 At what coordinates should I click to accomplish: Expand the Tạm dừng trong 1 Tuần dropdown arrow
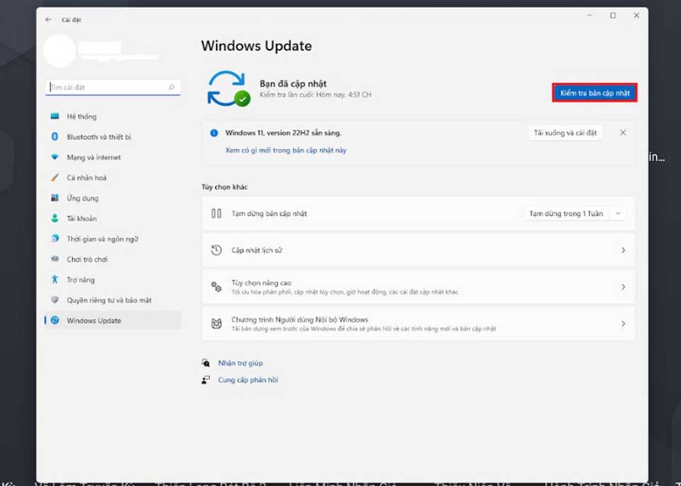pos(618,214)
